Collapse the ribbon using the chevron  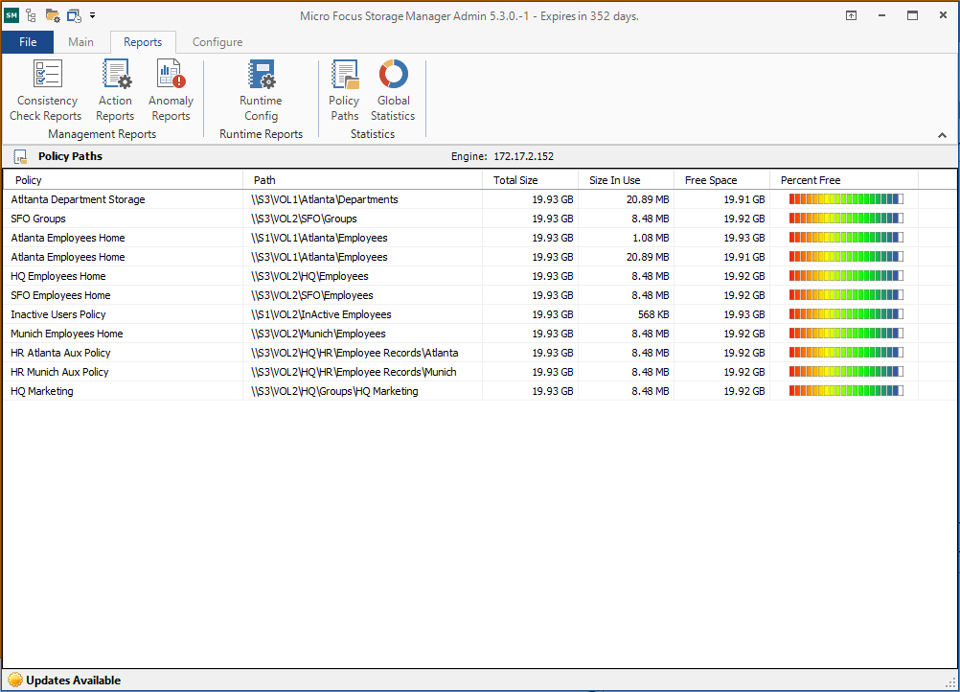click(942, 136)
